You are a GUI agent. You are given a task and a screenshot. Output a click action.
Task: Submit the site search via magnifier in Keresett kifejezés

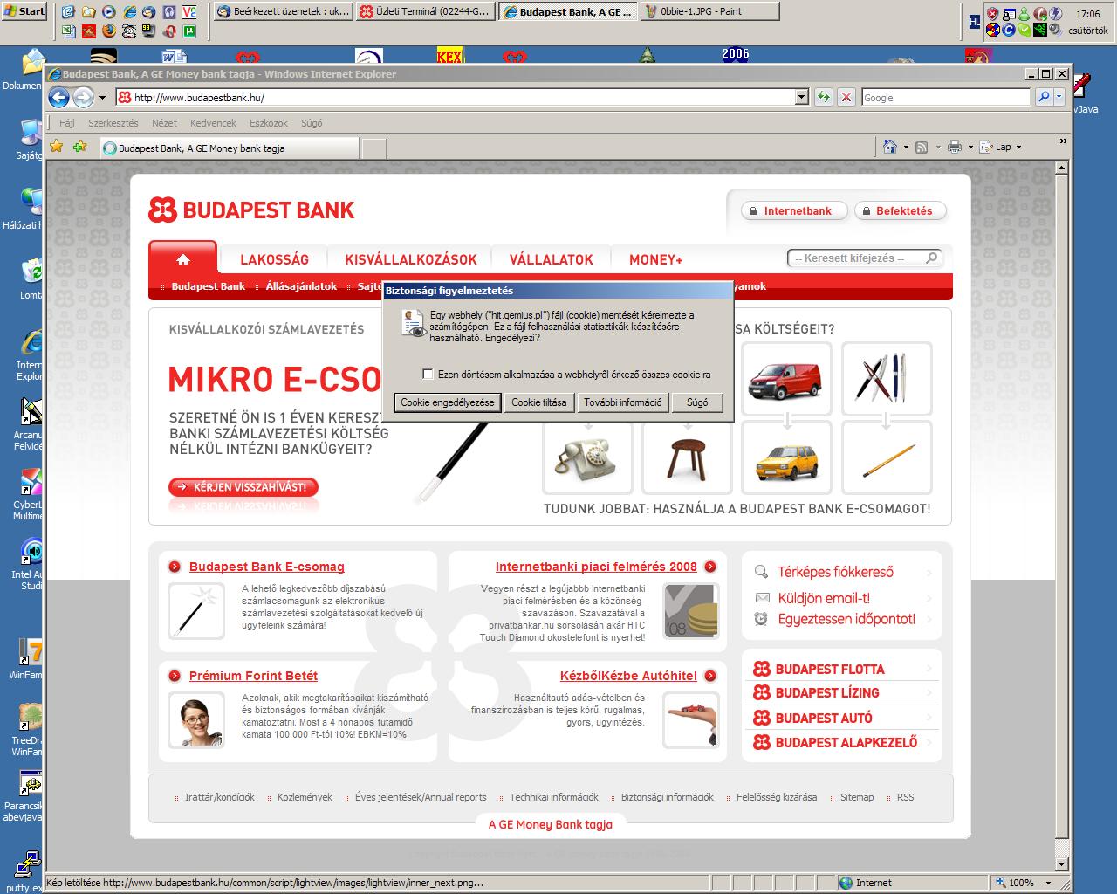[x=931, y=258]
